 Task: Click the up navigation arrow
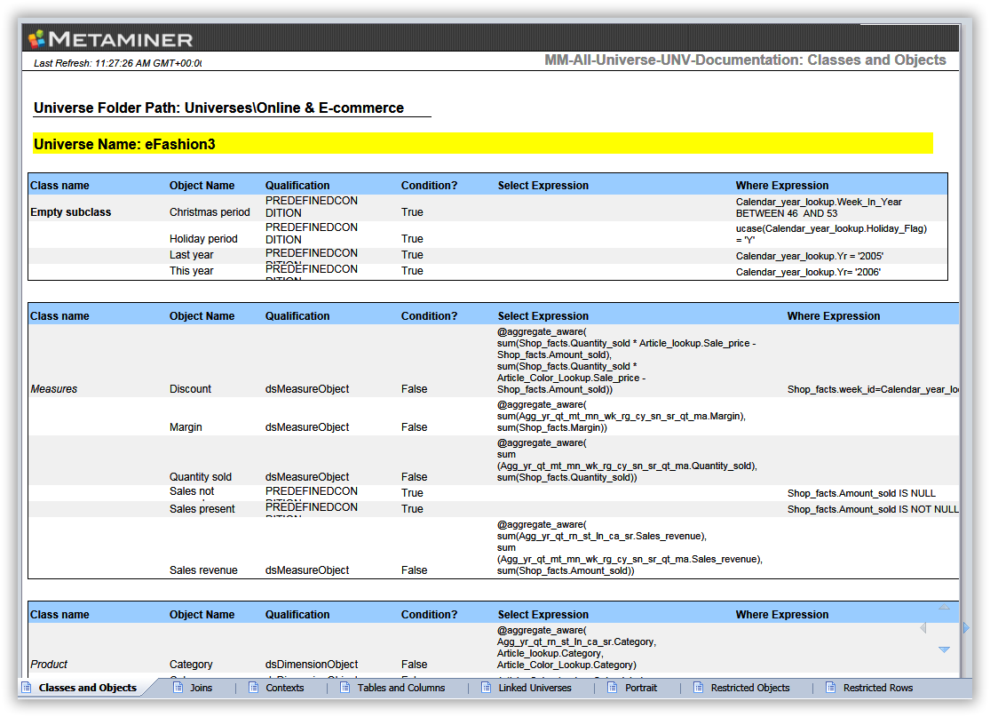(944, 607)
